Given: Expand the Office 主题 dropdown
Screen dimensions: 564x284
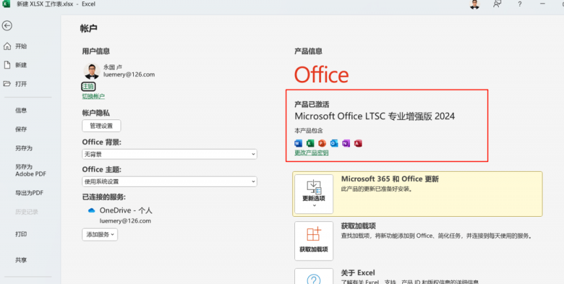Looking at the screenshot, I should (x=169, y=181).
